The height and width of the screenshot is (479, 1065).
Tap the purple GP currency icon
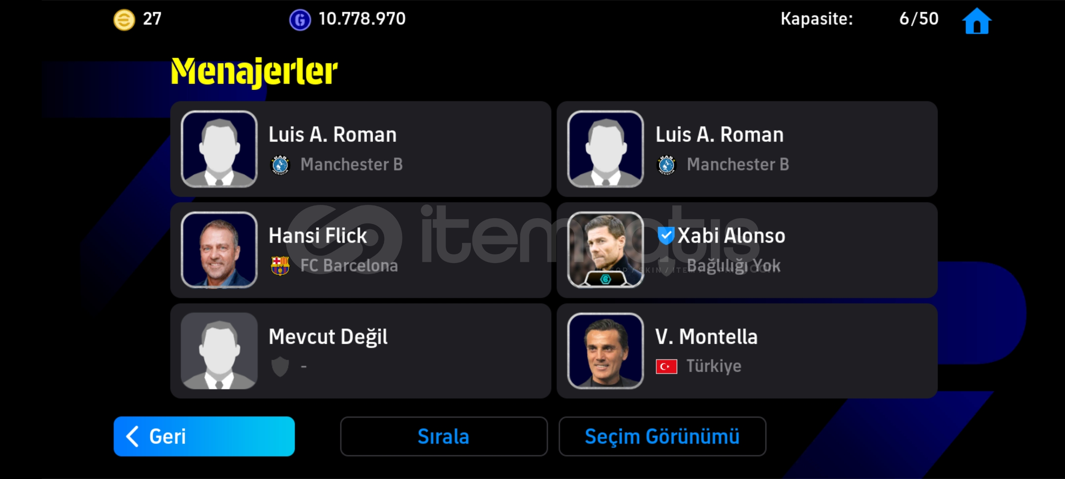[x=300, y=20]
